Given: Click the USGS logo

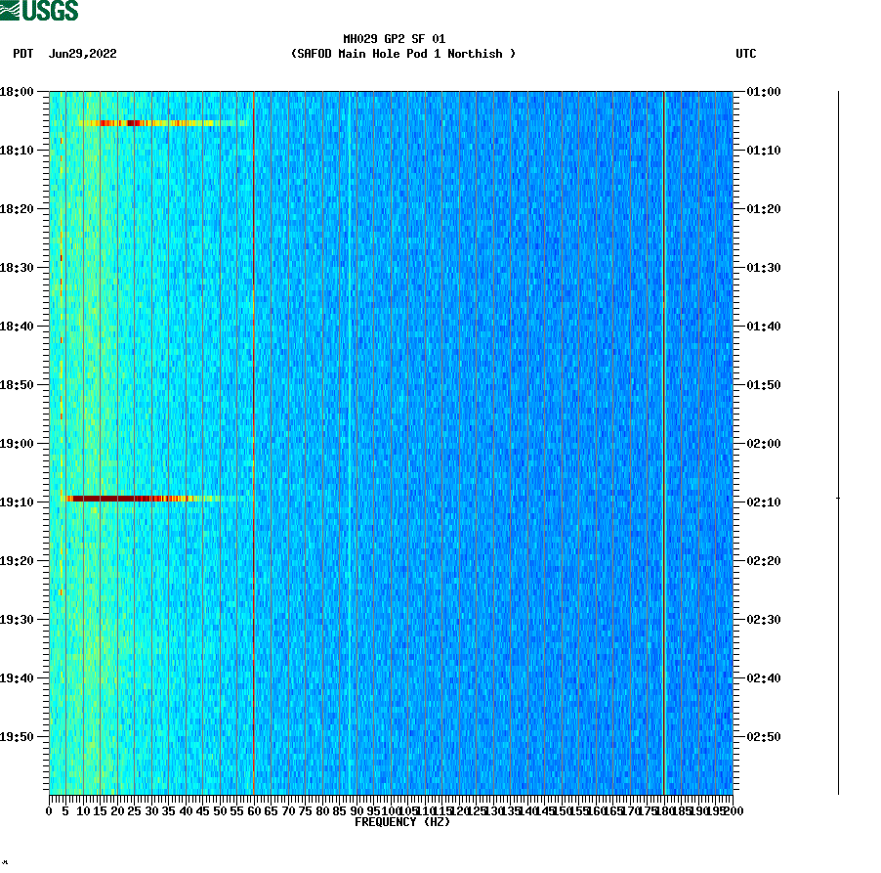Looking at the screenshot, I should click(x=39, y=10).
